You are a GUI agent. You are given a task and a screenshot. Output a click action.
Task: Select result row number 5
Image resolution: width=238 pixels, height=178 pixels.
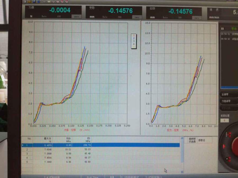pyautogui.click(x=100, y=162)
